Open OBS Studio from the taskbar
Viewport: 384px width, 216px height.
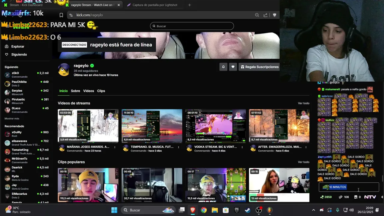259,210
